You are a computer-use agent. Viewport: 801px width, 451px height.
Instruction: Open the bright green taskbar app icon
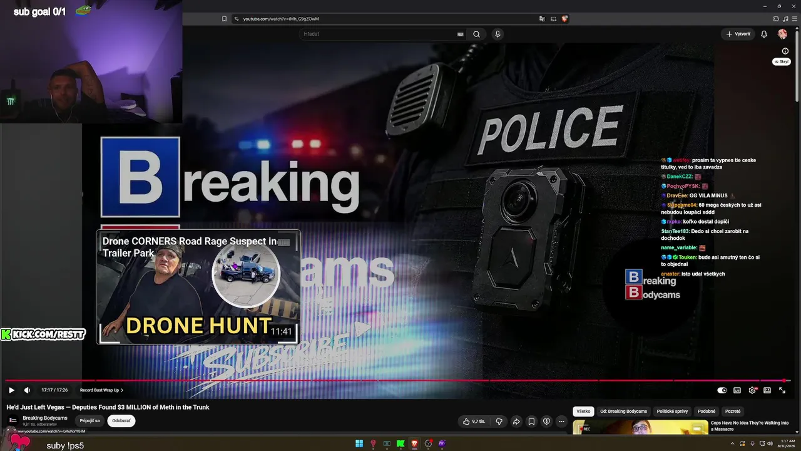(x=400, y=443)
